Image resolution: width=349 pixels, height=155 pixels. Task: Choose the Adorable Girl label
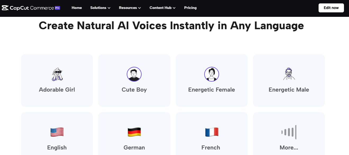[x=57, y=90]
